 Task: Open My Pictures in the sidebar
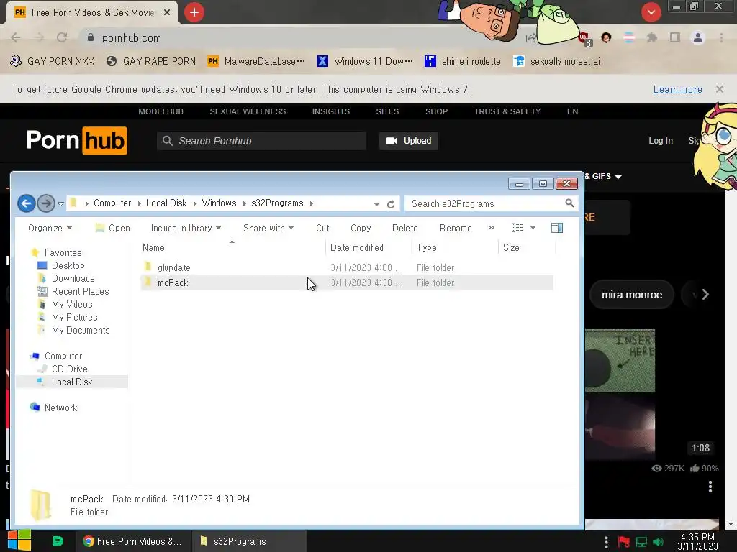[x=74, y=317]
